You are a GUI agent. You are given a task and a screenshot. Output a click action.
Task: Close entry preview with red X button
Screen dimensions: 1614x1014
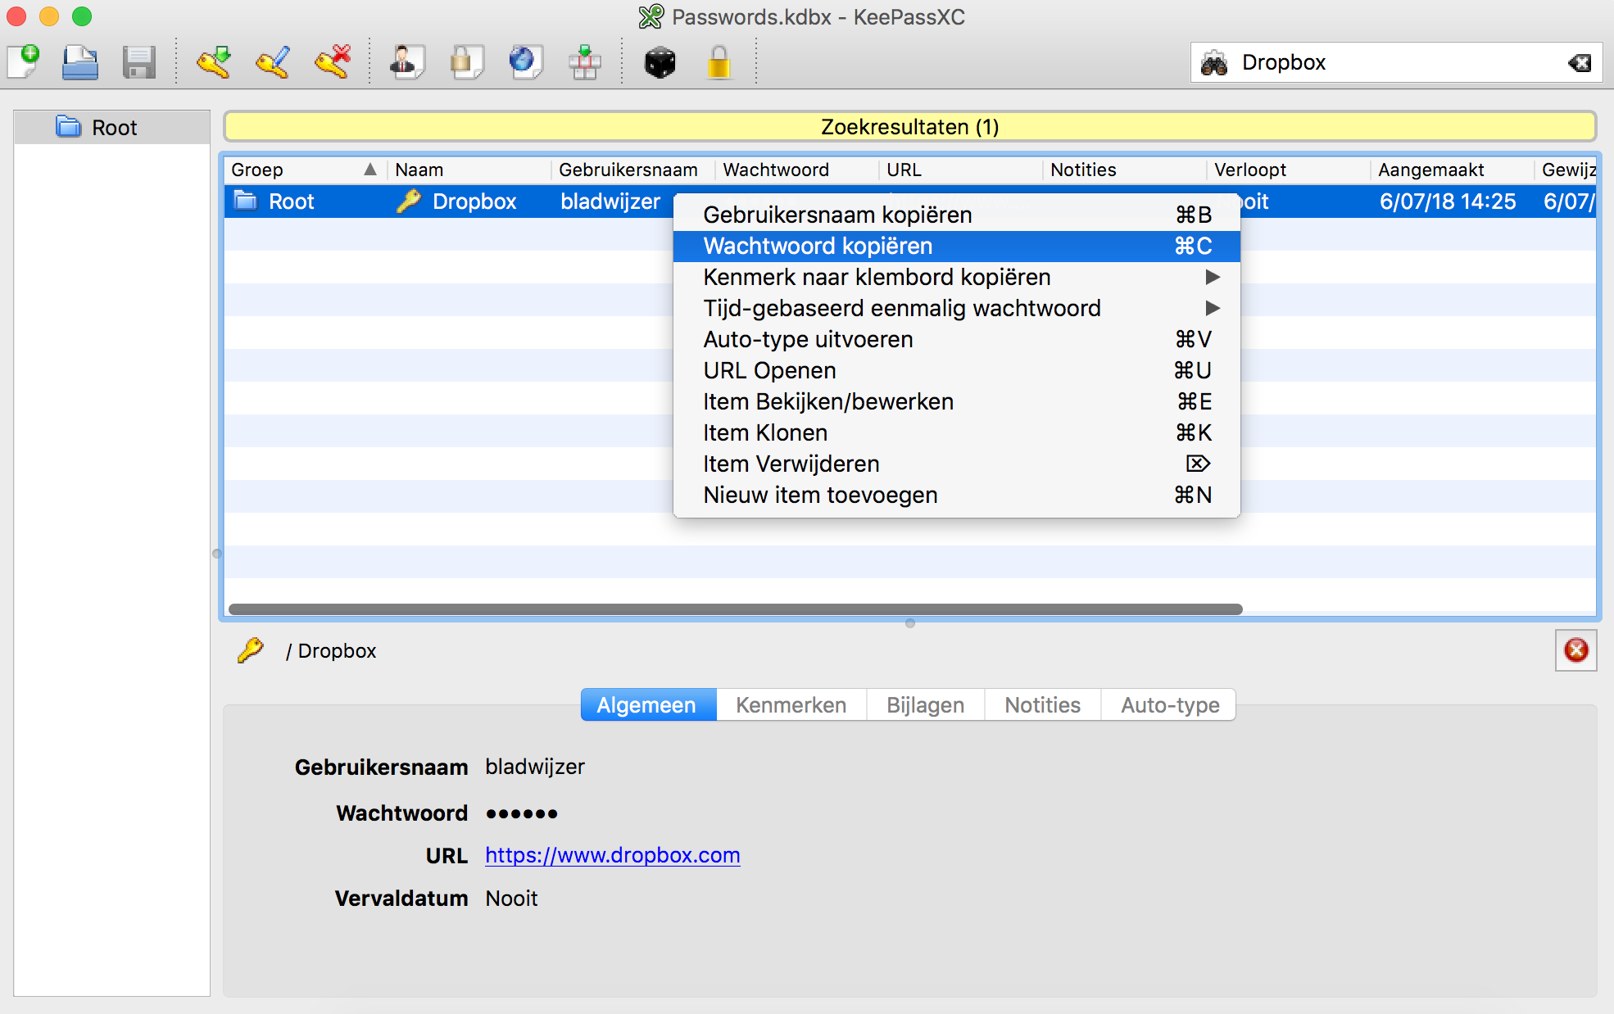coord(1575,650)
